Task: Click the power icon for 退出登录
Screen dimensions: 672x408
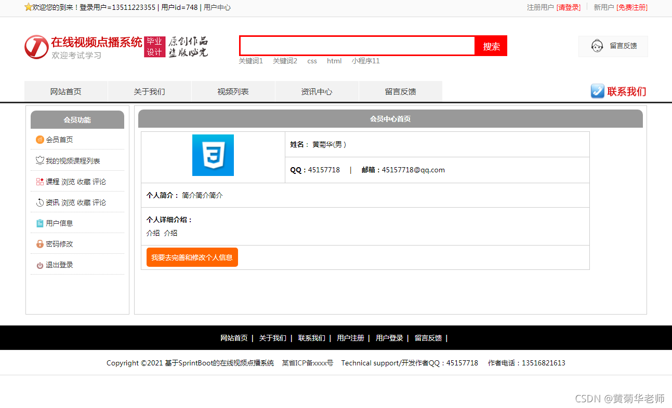Action: [x=40, y=264]
